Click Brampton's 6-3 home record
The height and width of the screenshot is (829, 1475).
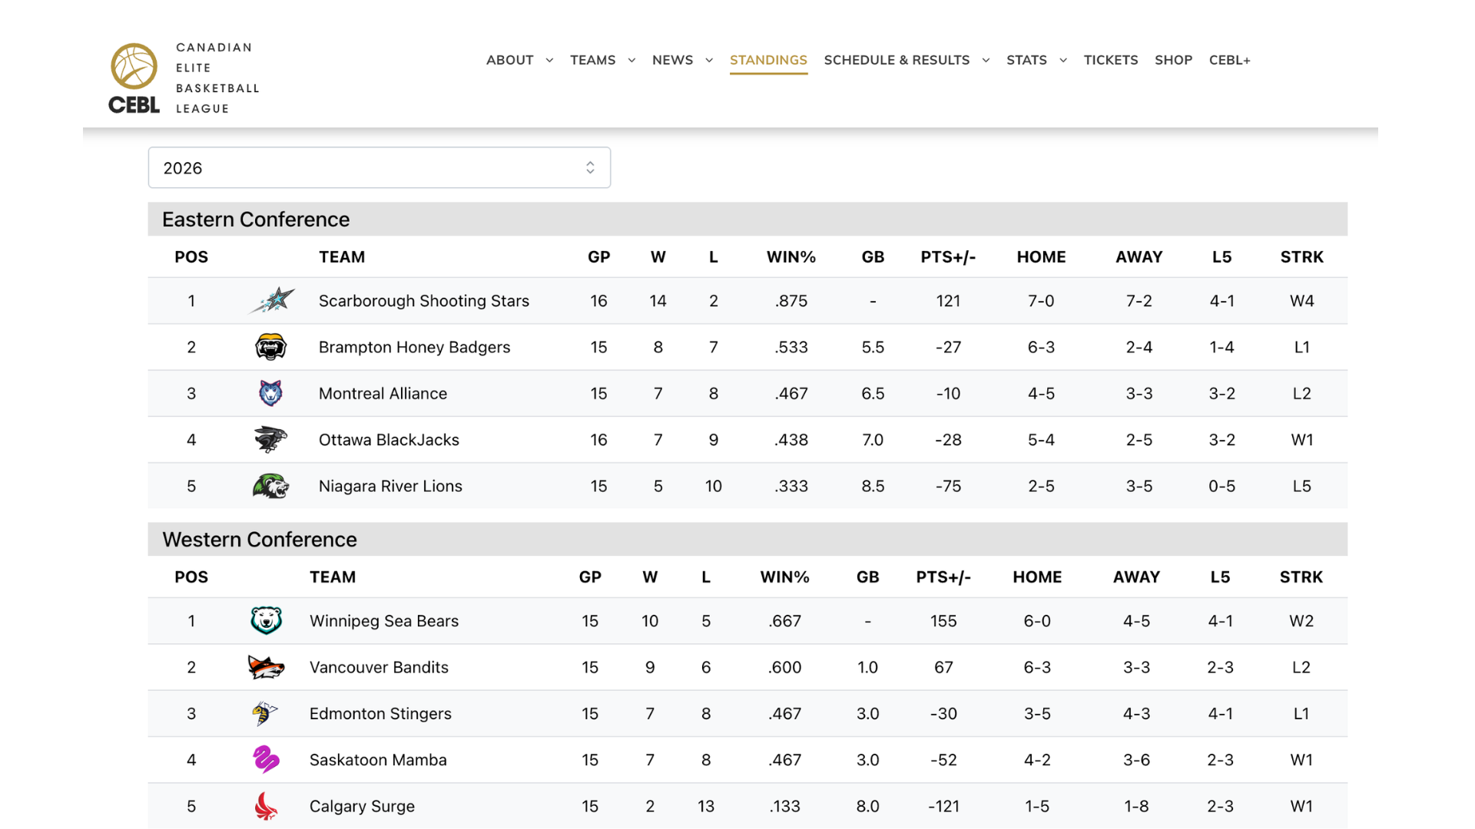(x=1041, y=347)
